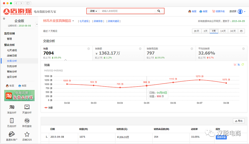
Task: Go to 引流分析 in the sidebar
Action: [12, 66]
